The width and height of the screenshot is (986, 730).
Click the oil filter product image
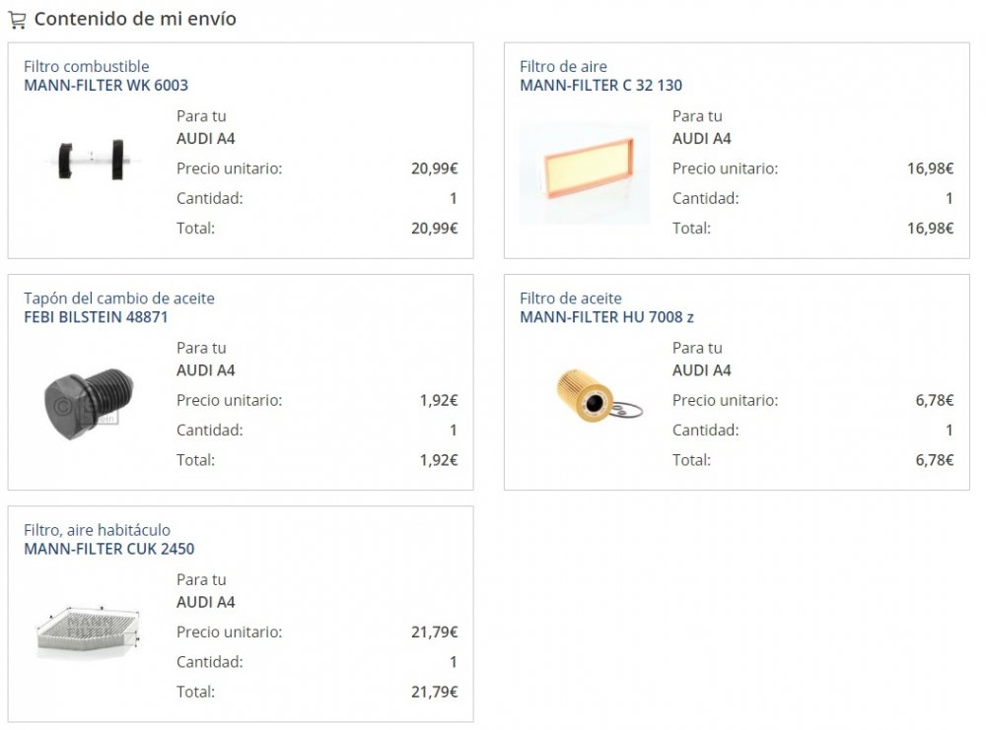595,396
